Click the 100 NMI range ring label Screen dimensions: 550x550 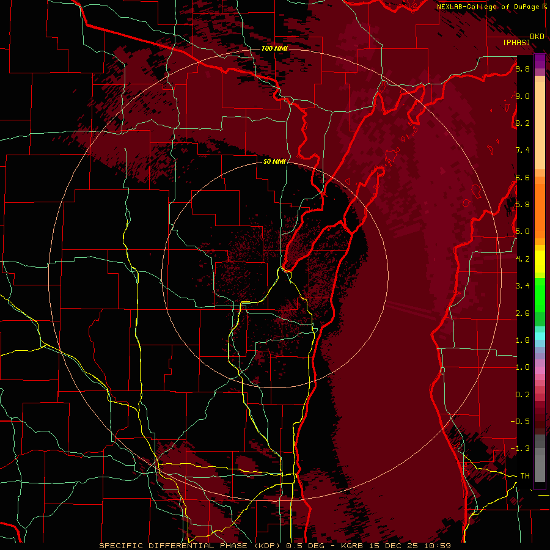pyautogui.click(x=274, y=48)
